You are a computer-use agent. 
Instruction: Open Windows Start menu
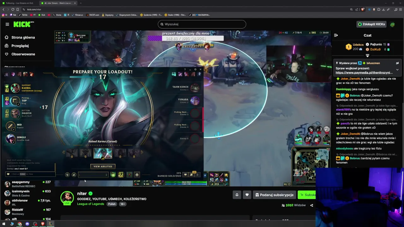point(3,224)
